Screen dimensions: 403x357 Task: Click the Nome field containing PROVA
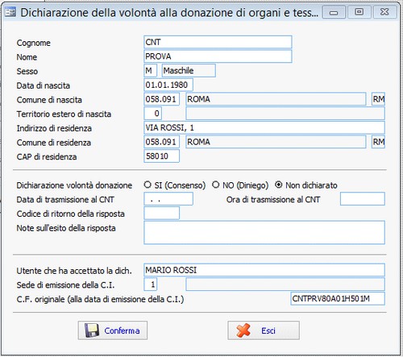[x=218, y=56]
